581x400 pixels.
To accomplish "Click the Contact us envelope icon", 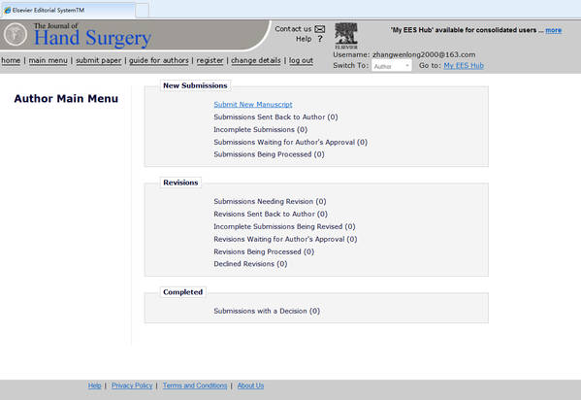I will [320, 29].
